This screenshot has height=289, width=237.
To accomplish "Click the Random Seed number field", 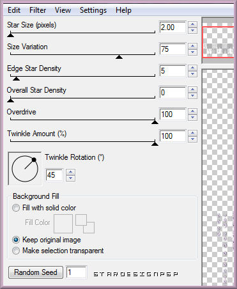I will point(77,272).
